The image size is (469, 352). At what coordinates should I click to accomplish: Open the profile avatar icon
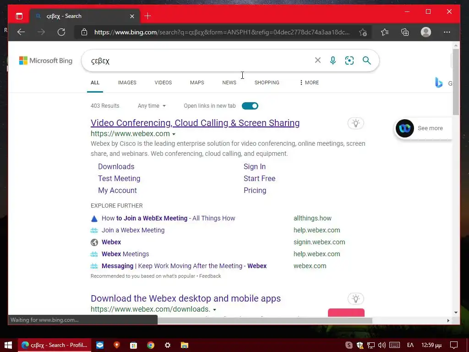pyautogui.click(x=425, y=32)
